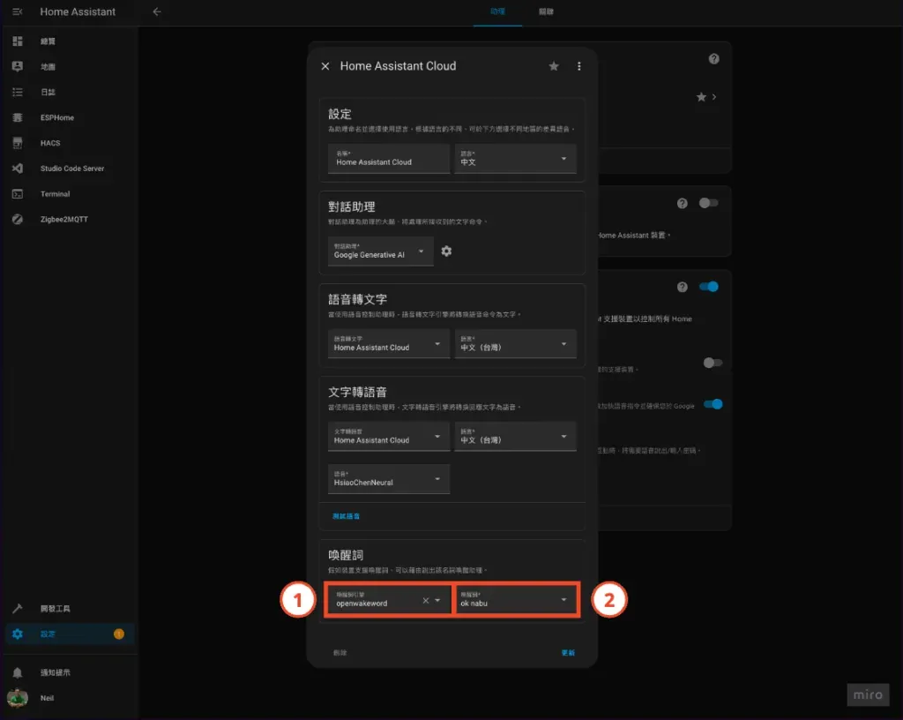Edit the Home Assistant Cloud name field
This screenshot has width=903, height=720.
pos(384,159)
